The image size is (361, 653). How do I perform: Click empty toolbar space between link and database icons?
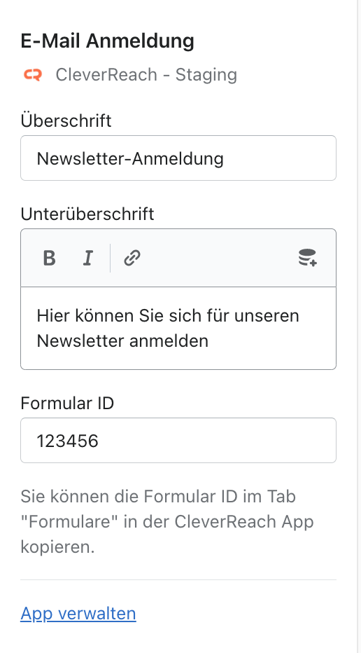(220, 259)
